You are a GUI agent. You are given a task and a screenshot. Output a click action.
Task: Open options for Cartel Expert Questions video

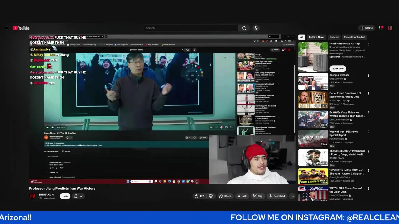(x=368, y=94)
